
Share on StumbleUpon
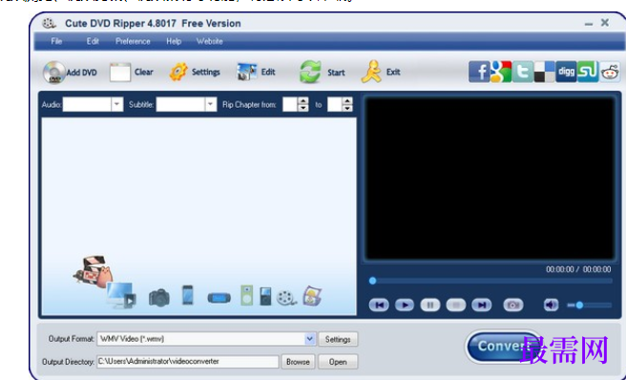click(x=588, y=72)
